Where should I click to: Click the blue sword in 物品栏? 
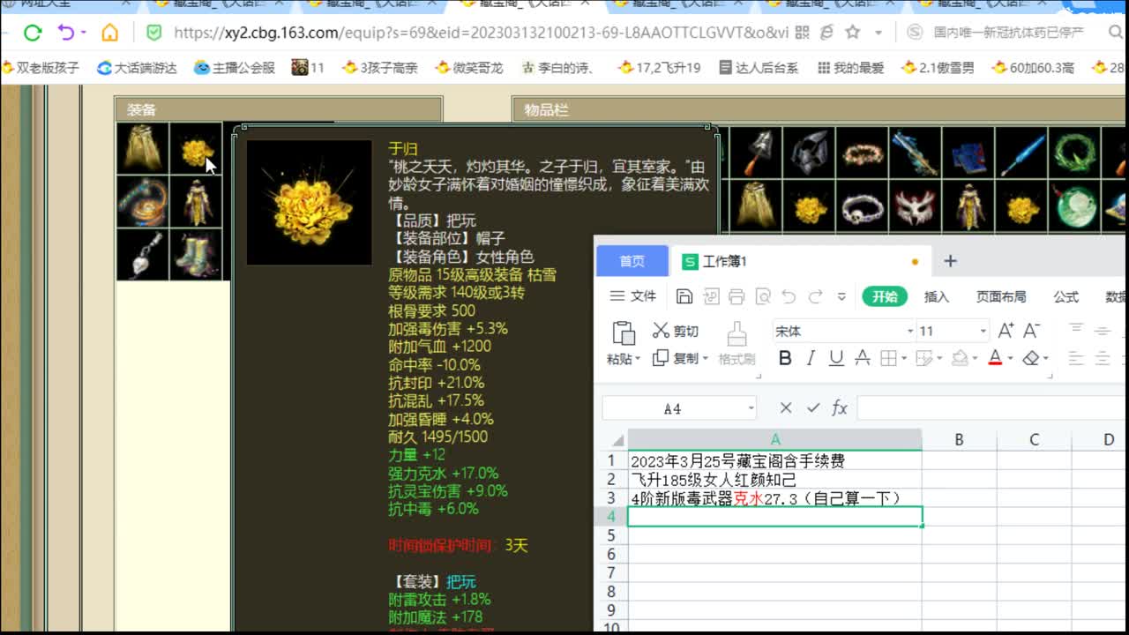point(915,152)
